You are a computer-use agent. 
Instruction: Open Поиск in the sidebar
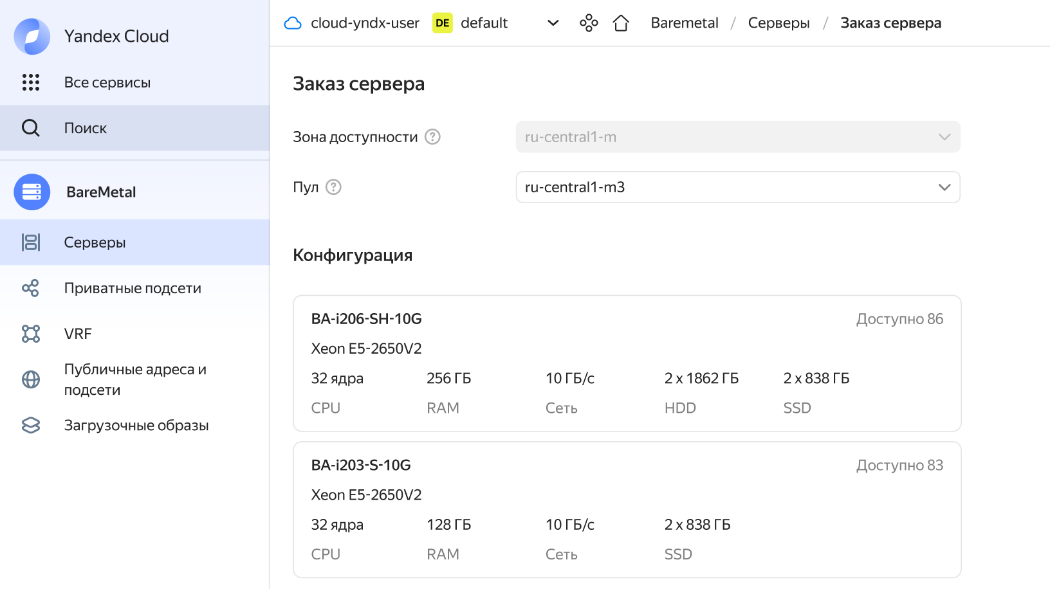[134, 128]
